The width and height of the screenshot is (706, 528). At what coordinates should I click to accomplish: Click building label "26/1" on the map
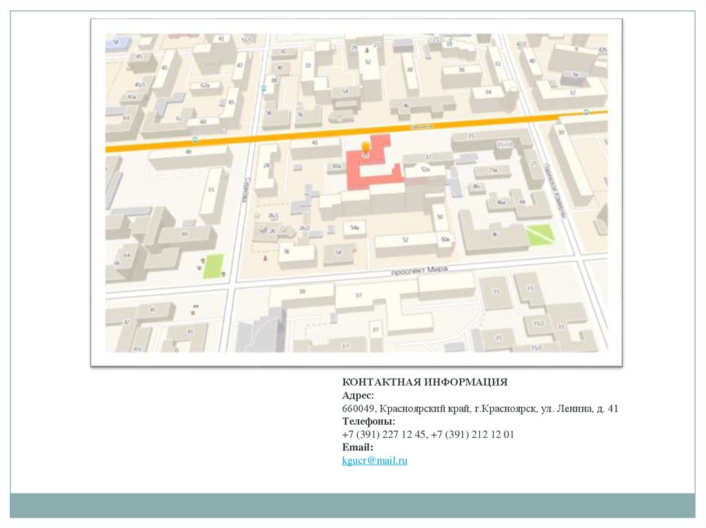273,216
